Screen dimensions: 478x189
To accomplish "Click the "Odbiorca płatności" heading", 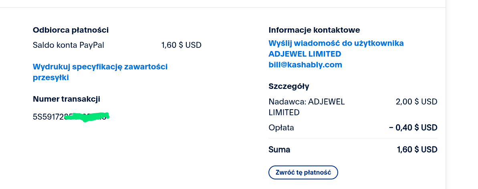I will click(x=71, y=30).
